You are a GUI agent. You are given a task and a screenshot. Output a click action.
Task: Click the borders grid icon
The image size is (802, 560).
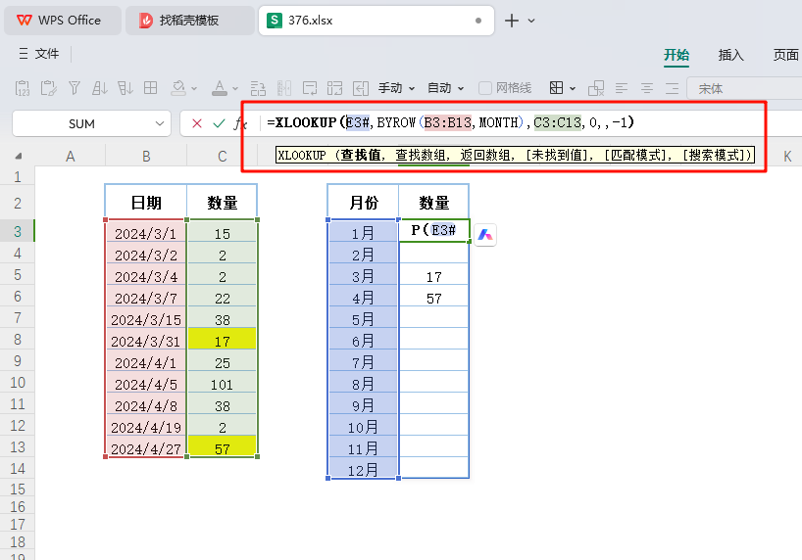(x=556, y=88)
